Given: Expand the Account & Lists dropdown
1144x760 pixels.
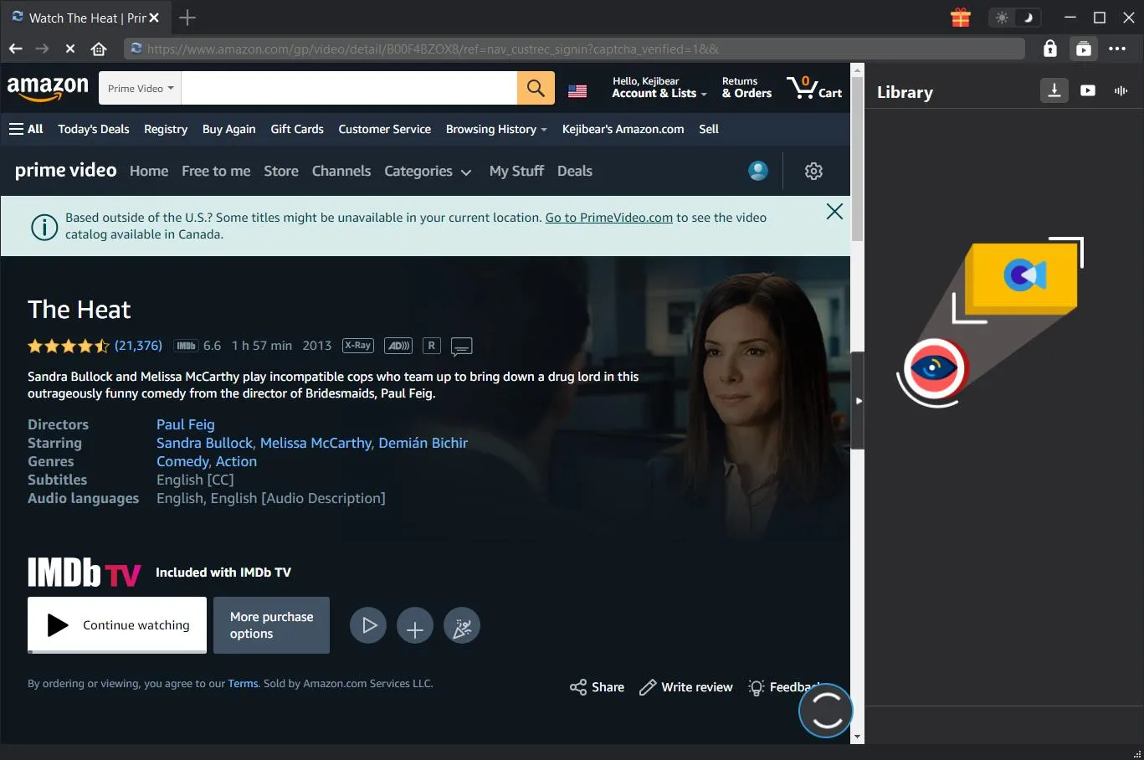Looking at the screenshot, I should [659, 88].
